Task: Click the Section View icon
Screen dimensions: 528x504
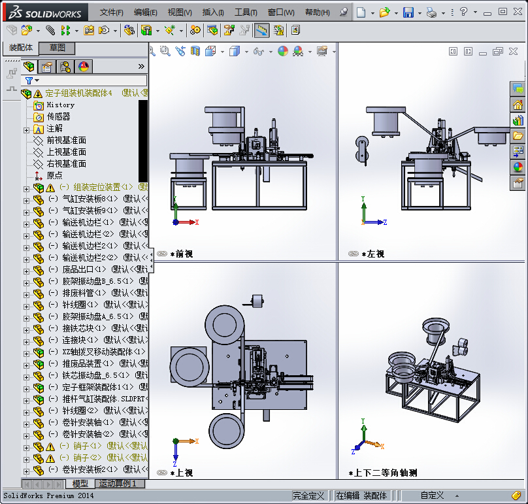Action: point(195,51)
